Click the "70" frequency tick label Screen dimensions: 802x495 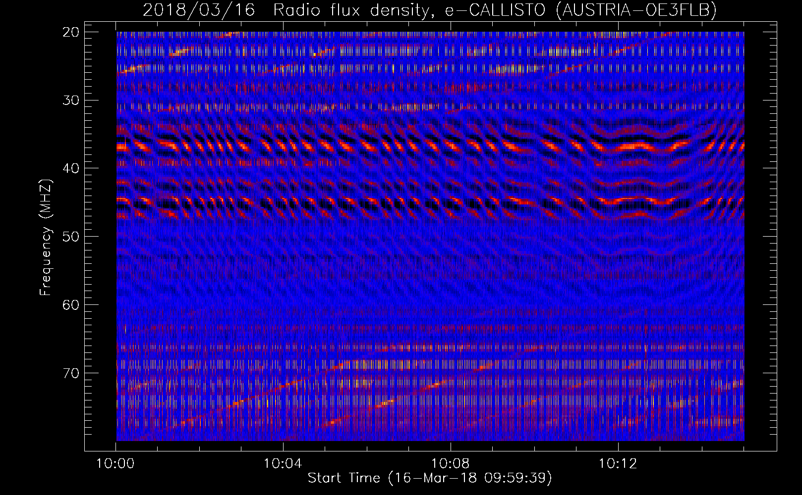[71, 373]
